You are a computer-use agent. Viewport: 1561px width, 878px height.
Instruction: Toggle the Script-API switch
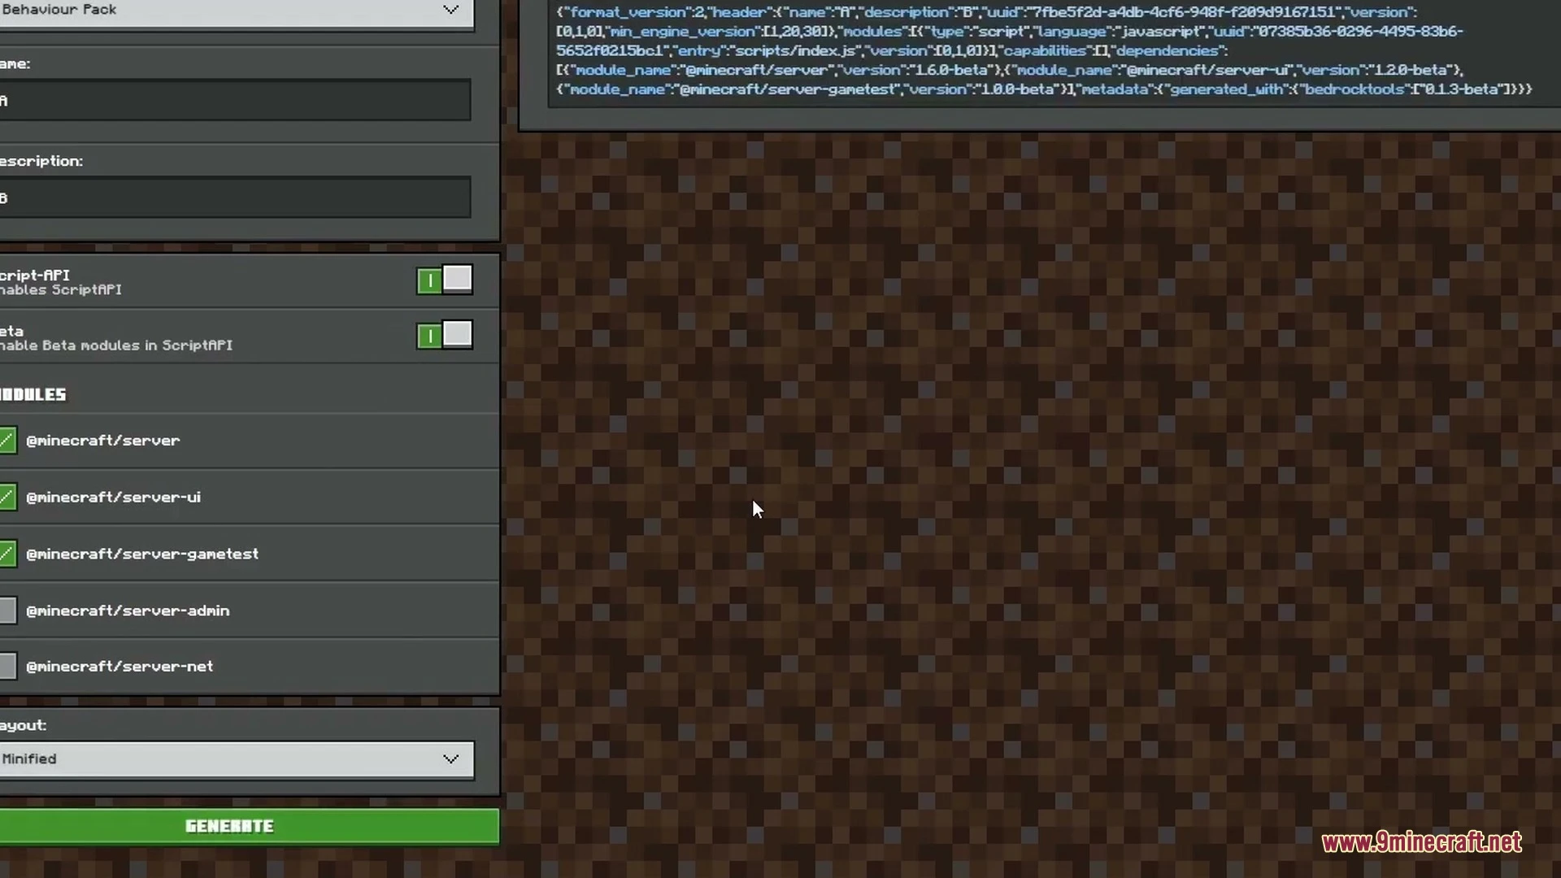(444, 280)
